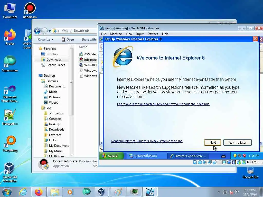Open the Learn about these new features link

click(163, 104)
